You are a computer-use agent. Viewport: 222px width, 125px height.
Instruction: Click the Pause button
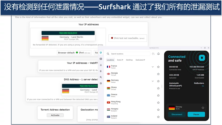pyautogui.click(x=196, y=114)
